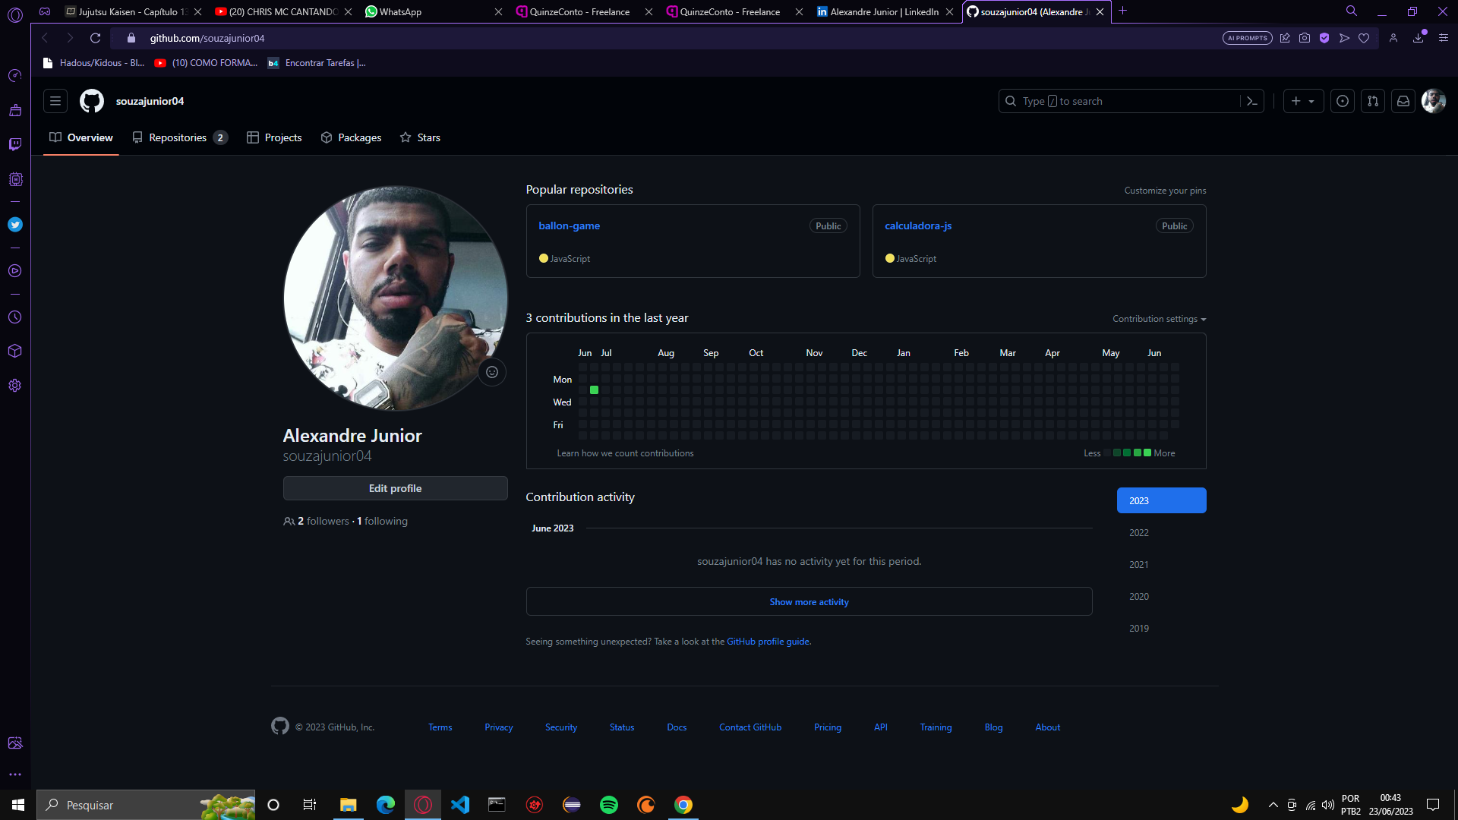The image size is (1458, 820).
Task: Switch to the Overview tab
Action: (x=81, y=137)
